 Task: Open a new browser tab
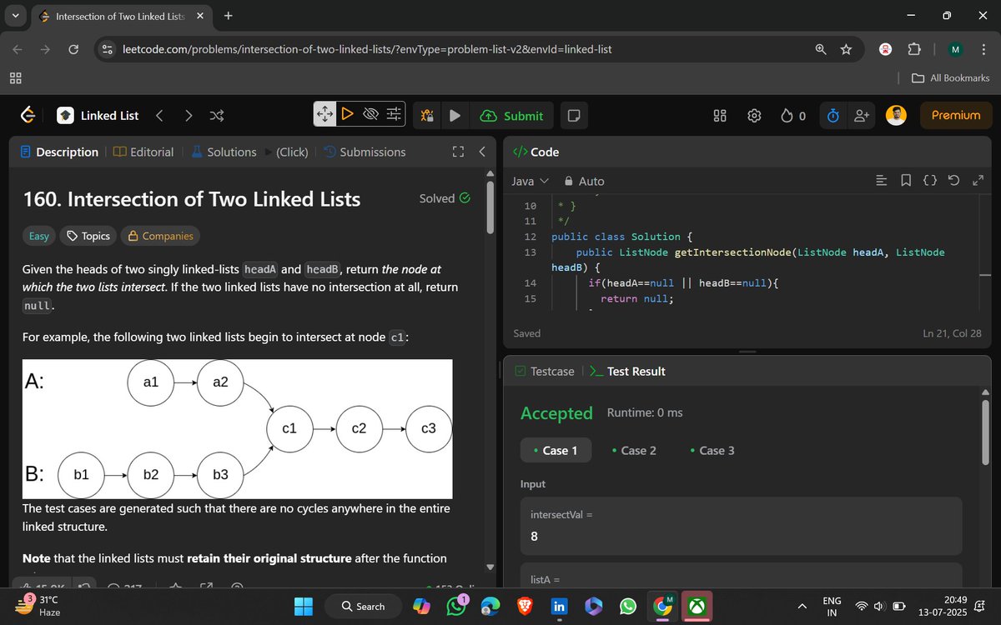point(229,15)
